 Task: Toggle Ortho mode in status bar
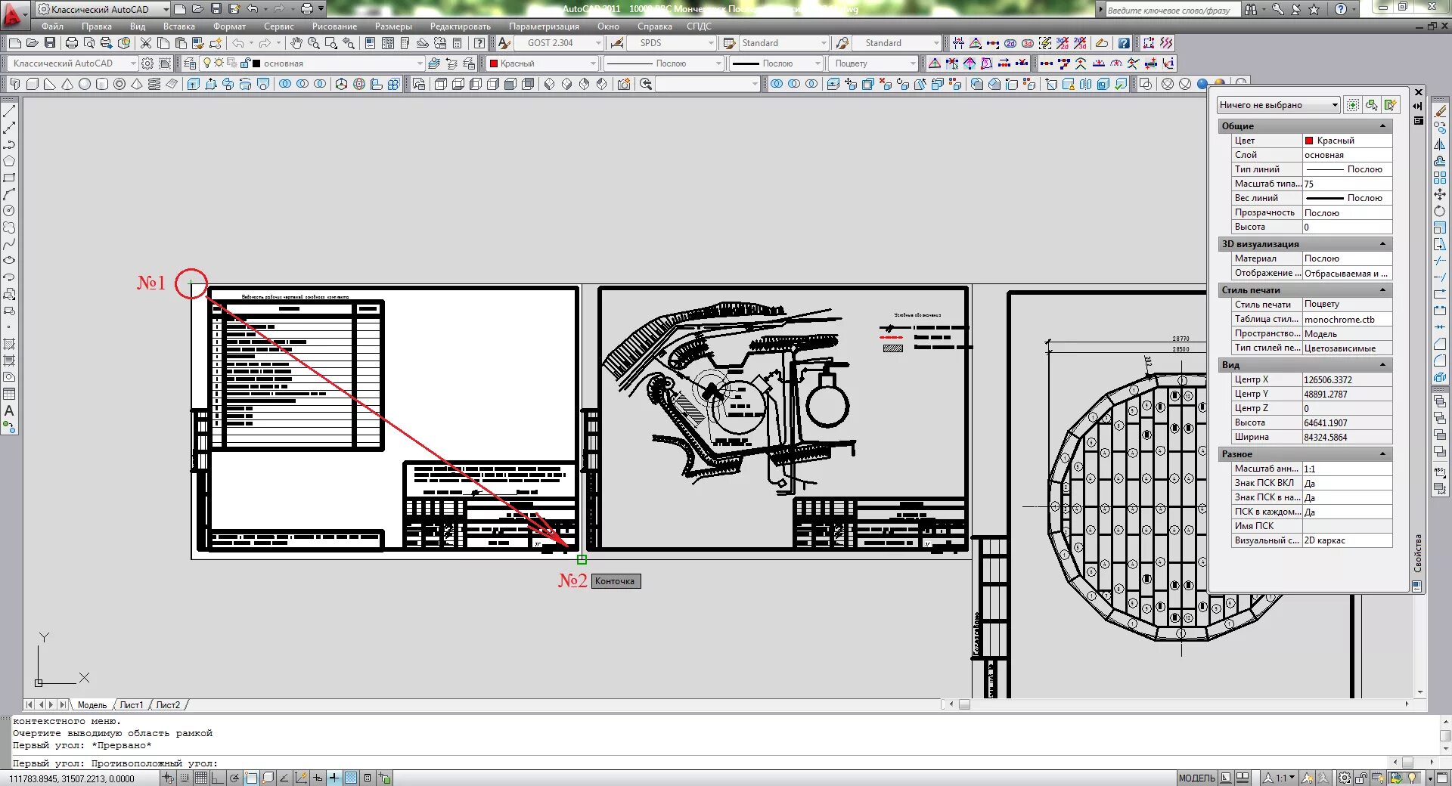point(217,778)
